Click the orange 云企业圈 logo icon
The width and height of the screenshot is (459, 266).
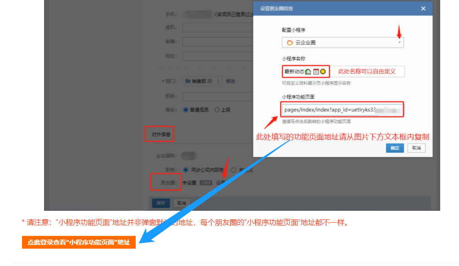point(290,43)
